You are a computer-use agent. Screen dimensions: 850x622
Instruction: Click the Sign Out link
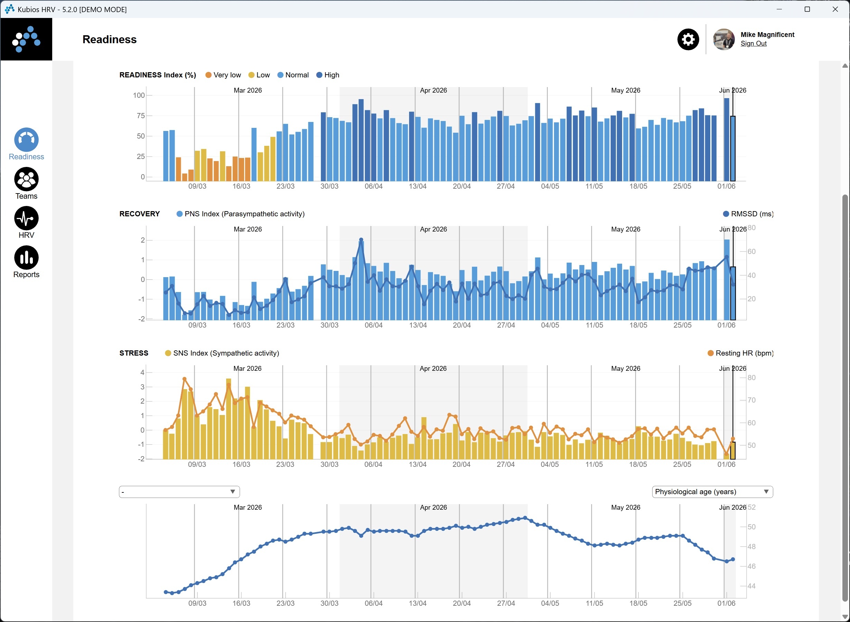point(754,44)
